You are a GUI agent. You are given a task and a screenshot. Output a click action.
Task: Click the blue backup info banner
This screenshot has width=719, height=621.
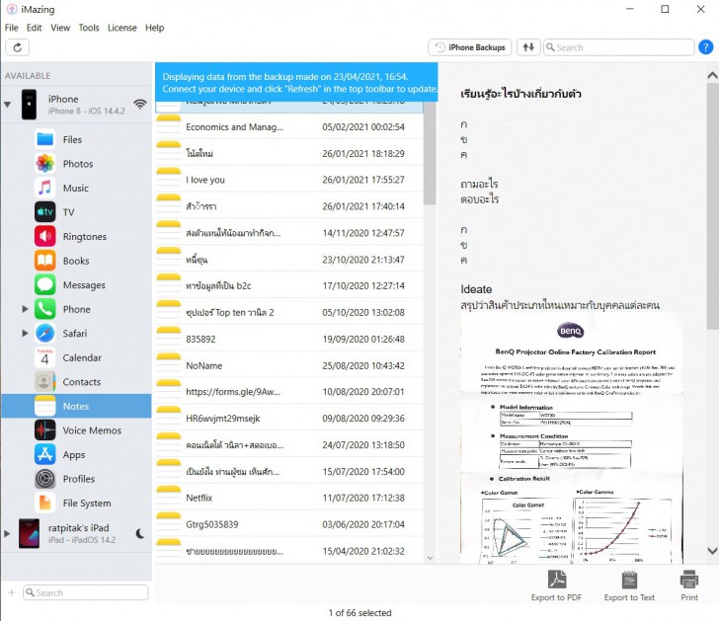[x=296, y=83]
